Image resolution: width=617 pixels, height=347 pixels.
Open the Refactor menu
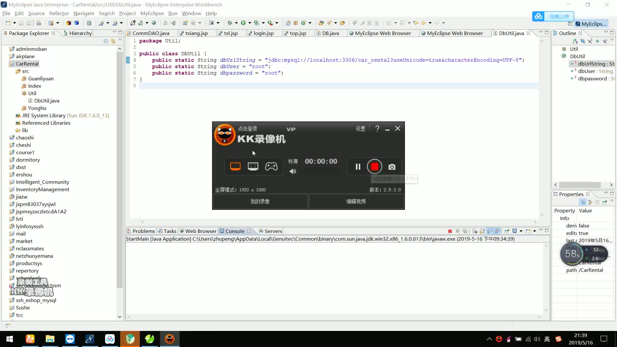(59, 13)
